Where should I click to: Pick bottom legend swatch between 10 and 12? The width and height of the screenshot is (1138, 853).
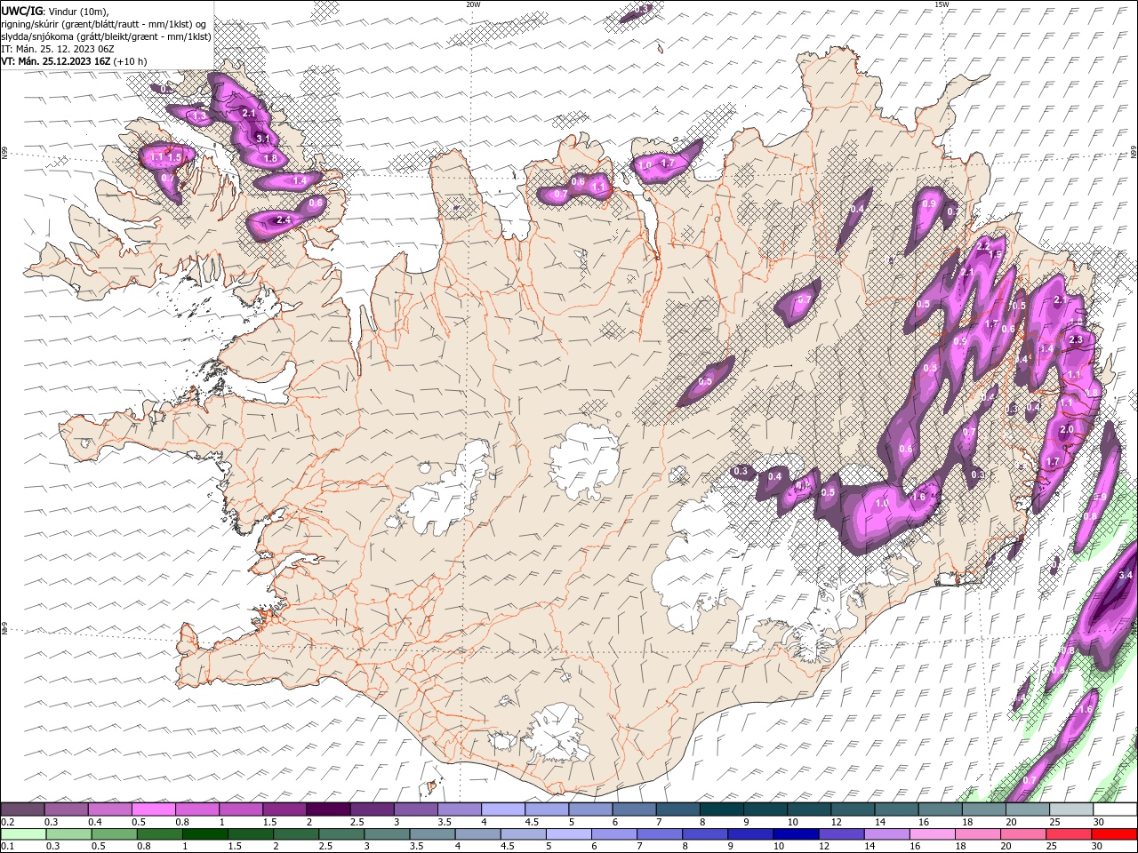[797, 834]
